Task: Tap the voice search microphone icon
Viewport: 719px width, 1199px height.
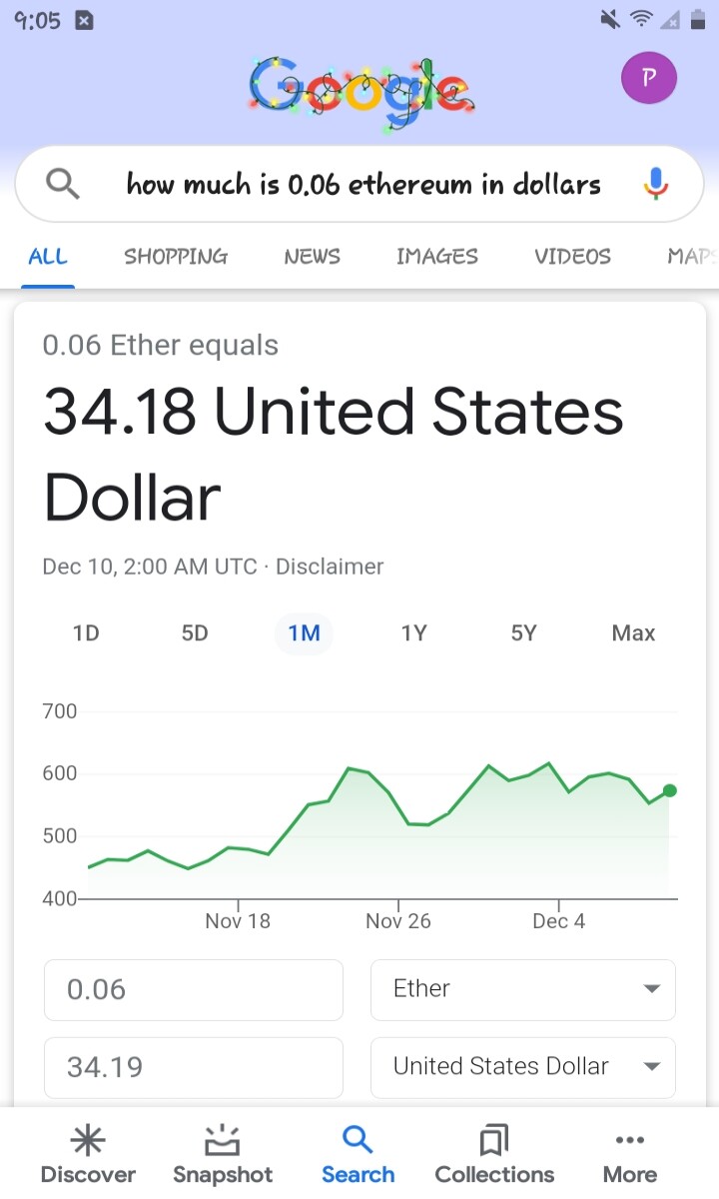Action: click(x=655, y=184)
